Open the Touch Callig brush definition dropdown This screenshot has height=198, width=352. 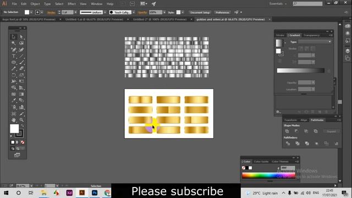point(134,12)
